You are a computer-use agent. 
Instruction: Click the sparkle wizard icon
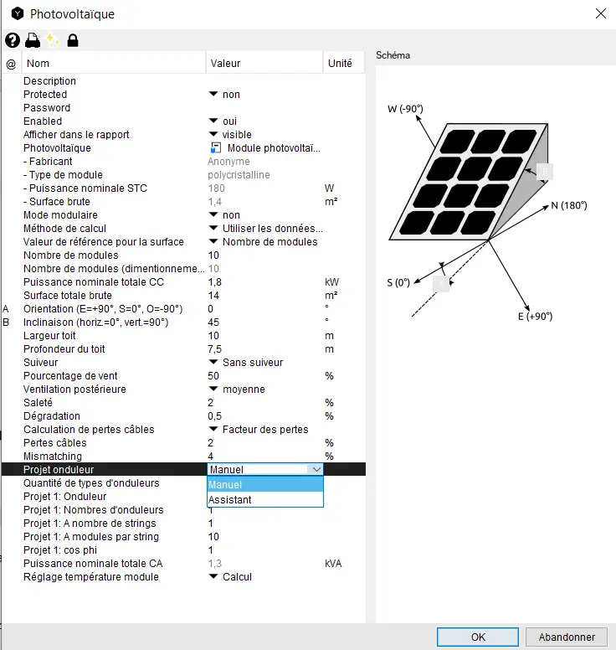[53, 40]
